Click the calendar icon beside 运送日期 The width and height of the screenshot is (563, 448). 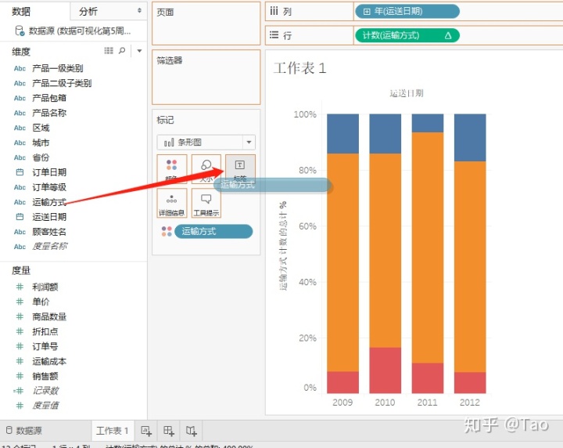(20, 217)
